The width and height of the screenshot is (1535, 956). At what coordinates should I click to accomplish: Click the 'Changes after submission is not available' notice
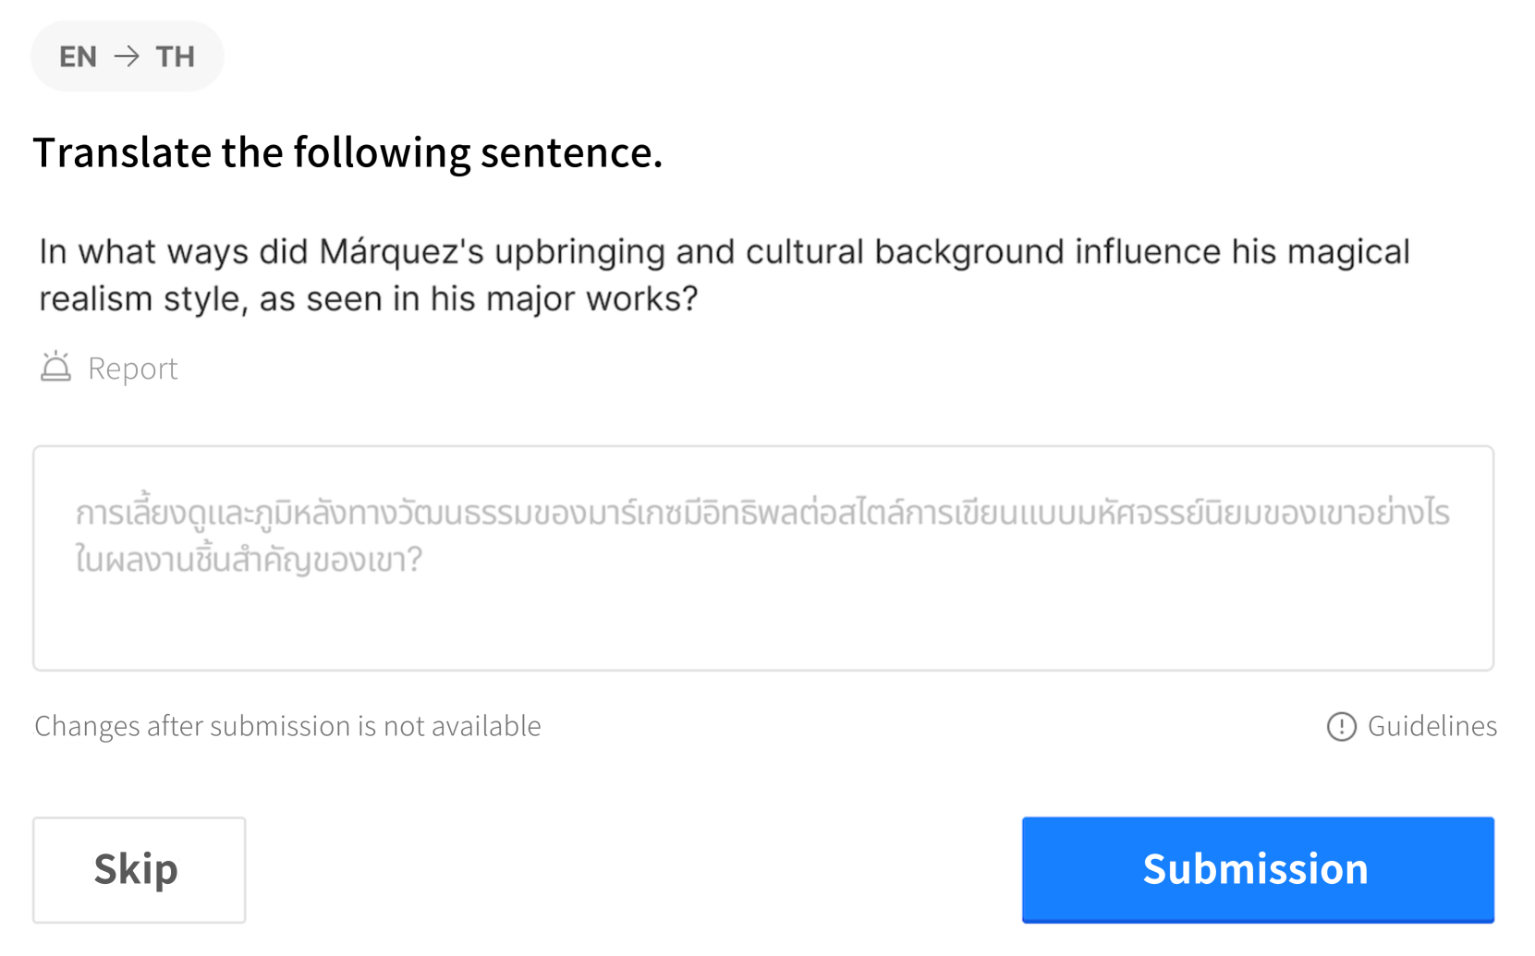coord(287,726)
